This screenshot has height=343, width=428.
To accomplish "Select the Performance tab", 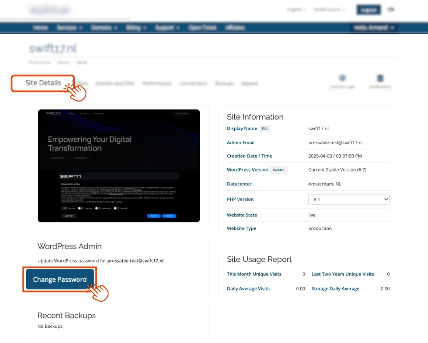I will [156, 83].
